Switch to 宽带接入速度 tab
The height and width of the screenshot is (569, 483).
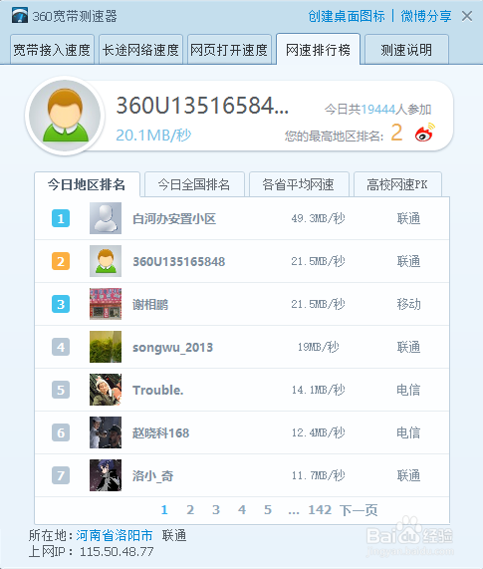(x=52, y=50)
